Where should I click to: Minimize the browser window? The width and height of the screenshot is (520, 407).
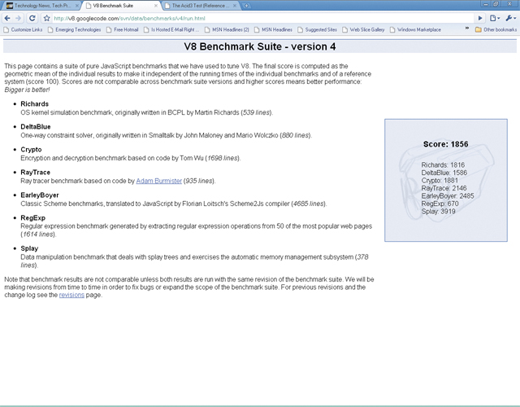pyautogui.click(x=486, y=4)
